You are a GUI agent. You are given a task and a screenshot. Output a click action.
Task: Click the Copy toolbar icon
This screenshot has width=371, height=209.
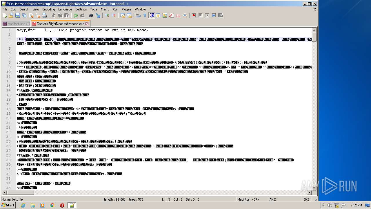tap(60, 15)
